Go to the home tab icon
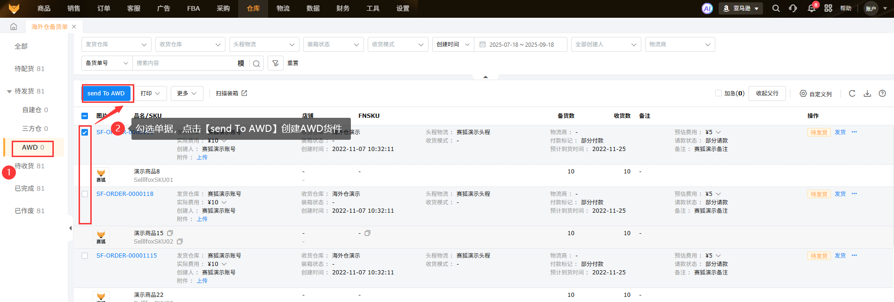The height and width of the screenshot is (302, 894). pyautogui.click(x=14, y=27)
